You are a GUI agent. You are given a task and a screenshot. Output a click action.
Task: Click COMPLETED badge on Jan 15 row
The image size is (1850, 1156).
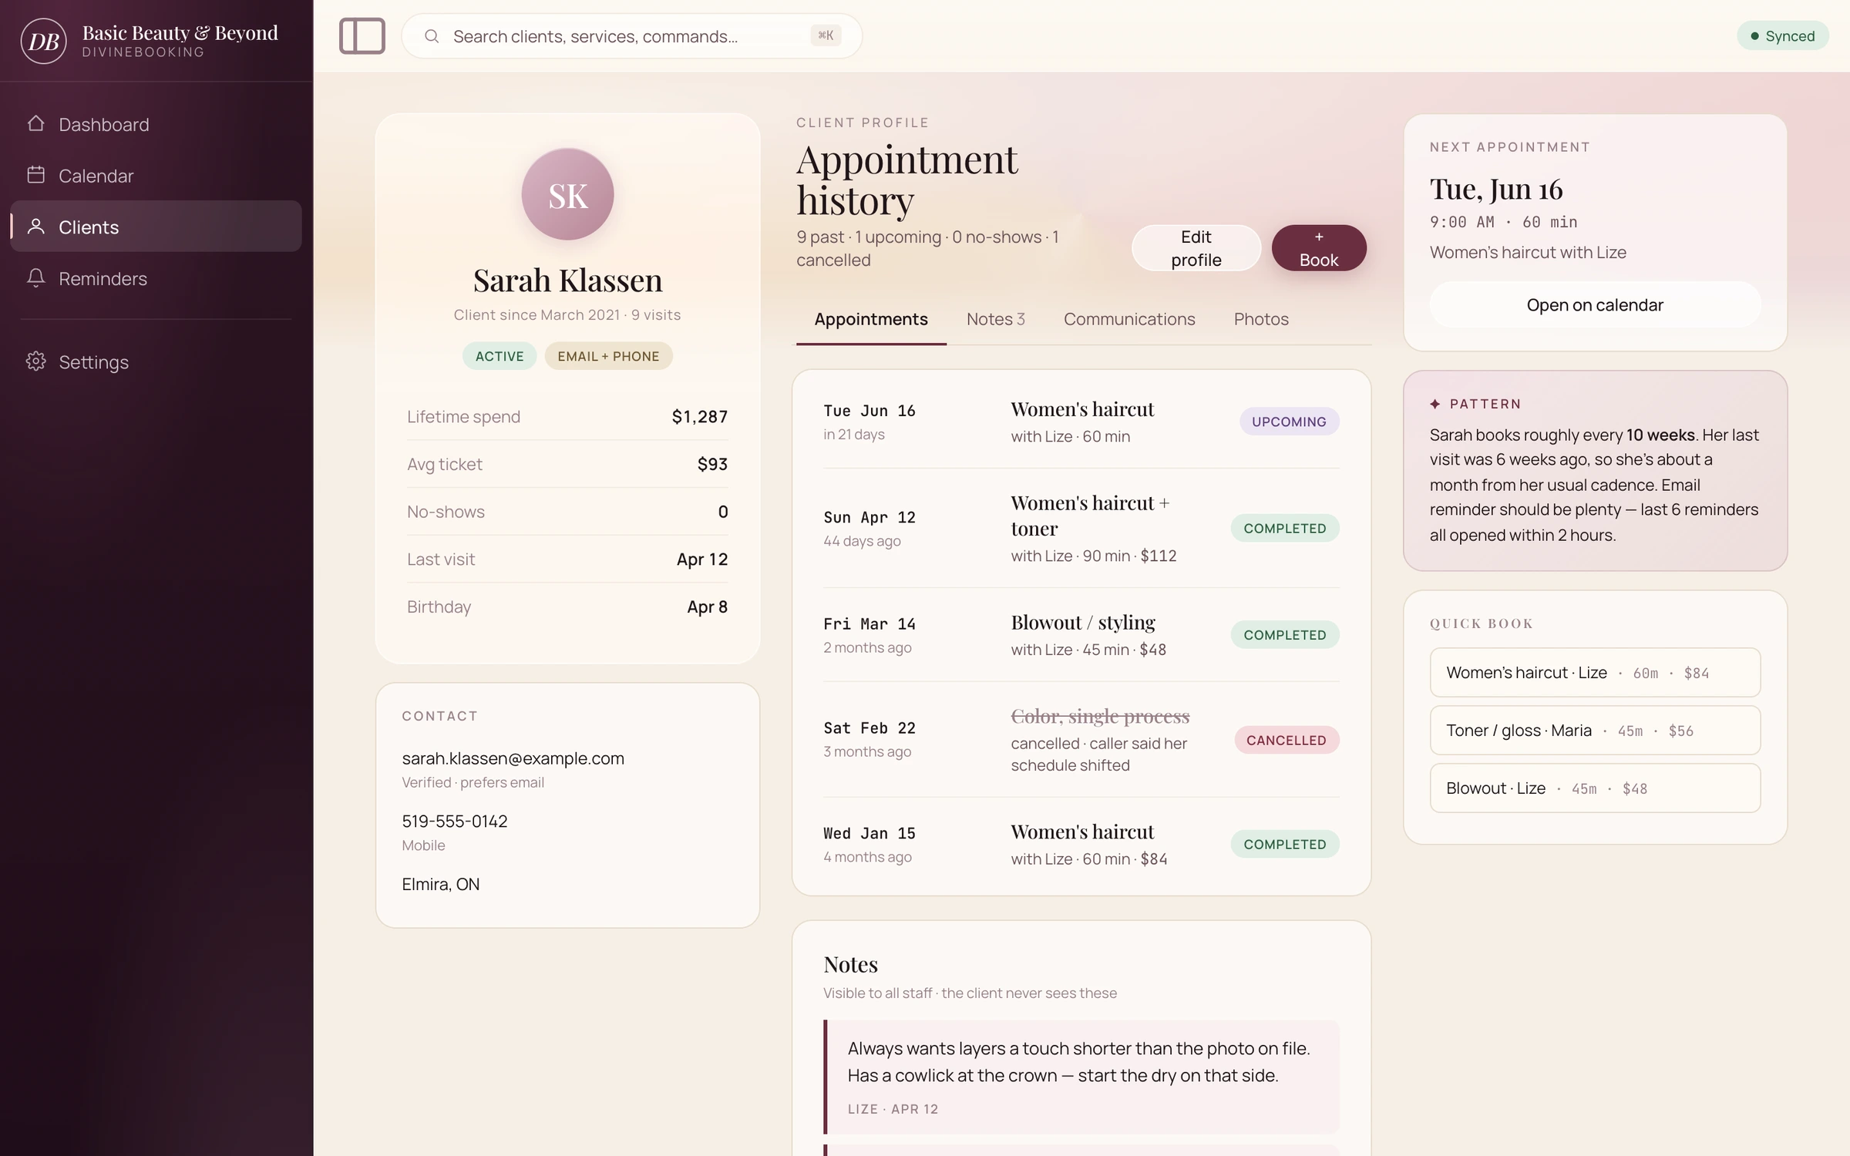click(1285, 844)
